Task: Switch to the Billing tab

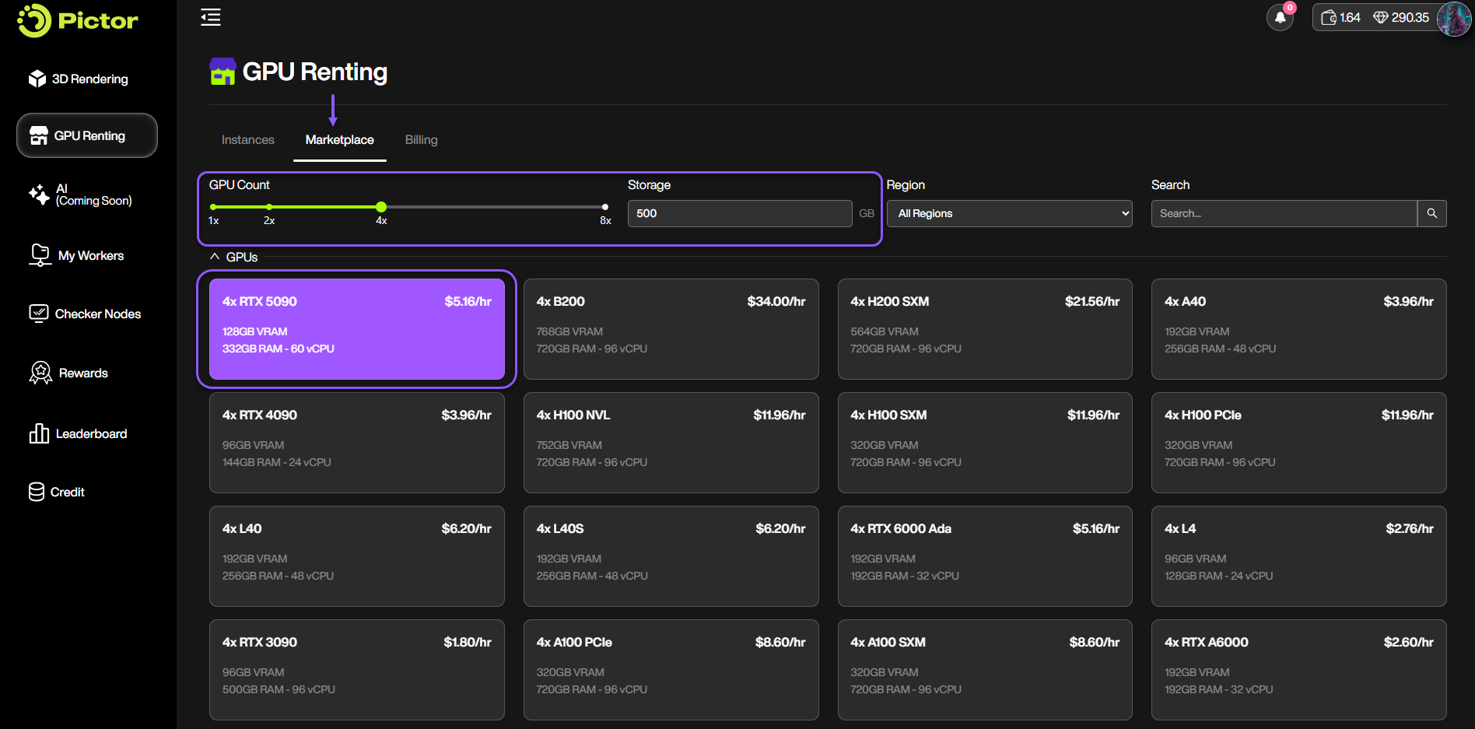Action: click(421, 140)
